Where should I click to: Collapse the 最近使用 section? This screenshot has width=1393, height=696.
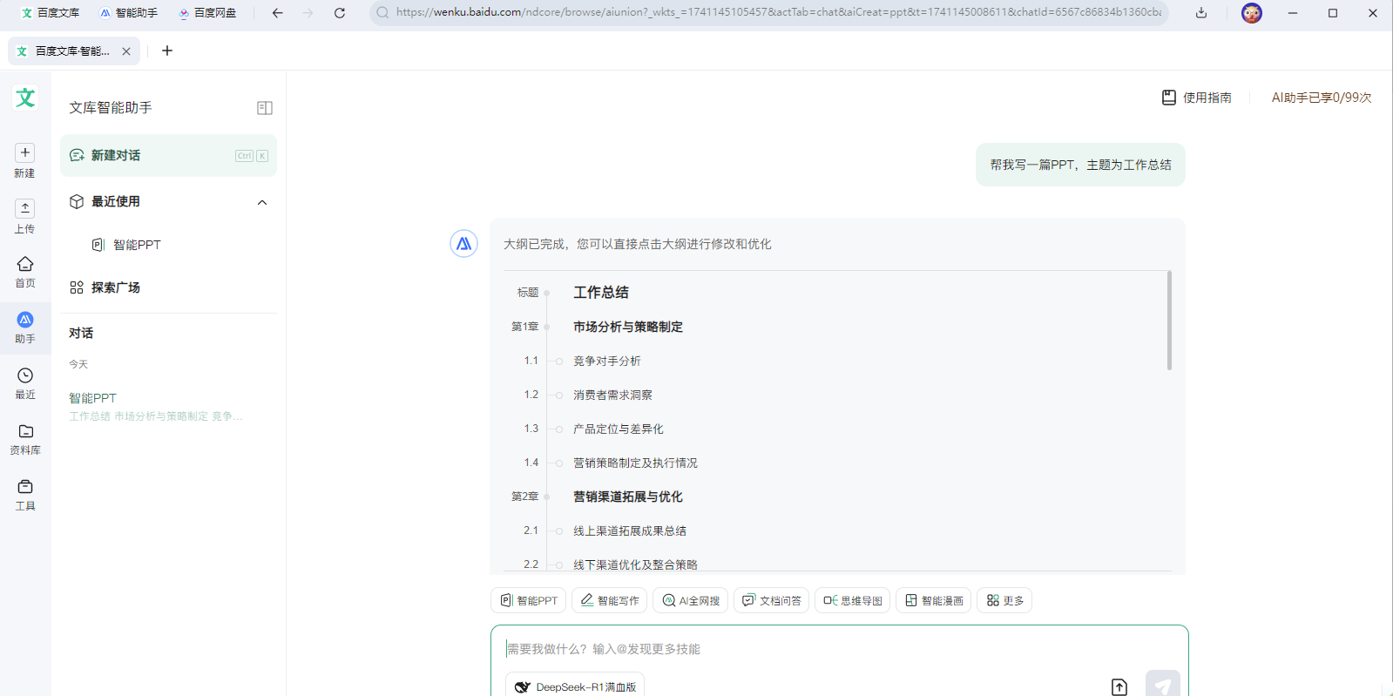[262, 202]
